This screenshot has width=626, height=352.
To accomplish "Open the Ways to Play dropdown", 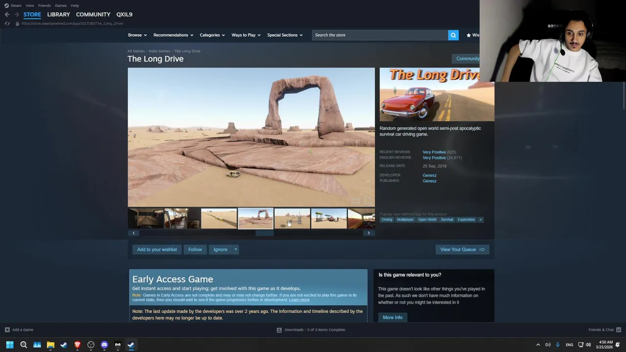I will coord(246,35).
